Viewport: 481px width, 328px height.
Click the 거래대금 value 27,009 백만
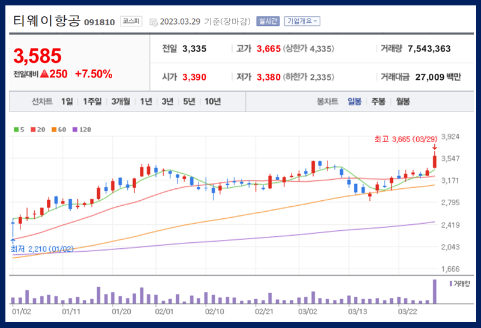coord(438,77)
